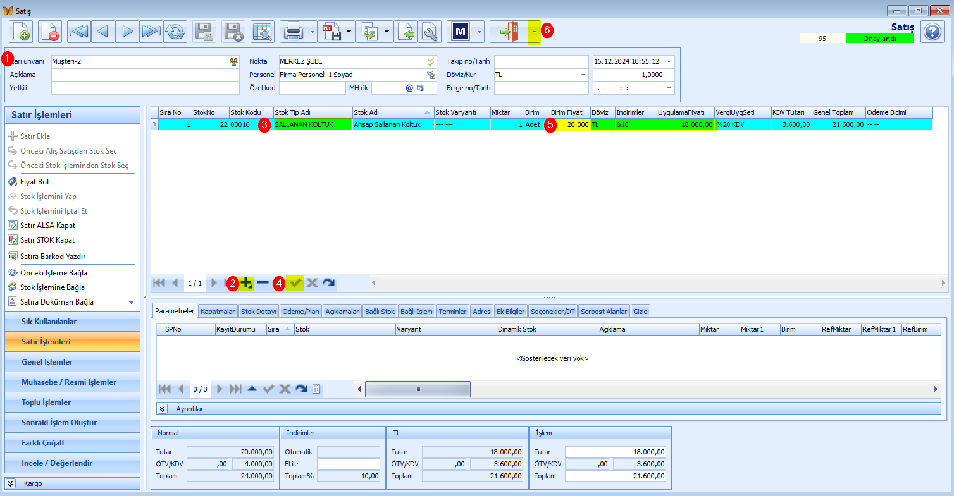Export to PDF with the PDF save icon
This screenshot has height=496, width=954.
click(331, 32)
